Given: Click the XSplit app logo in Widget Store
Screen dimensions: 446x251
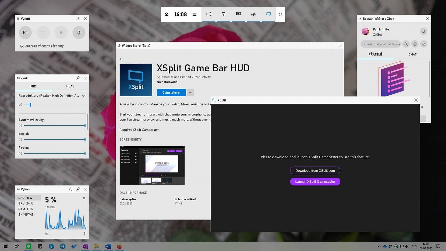Looking at the screenshot, I should coord(136,80).
